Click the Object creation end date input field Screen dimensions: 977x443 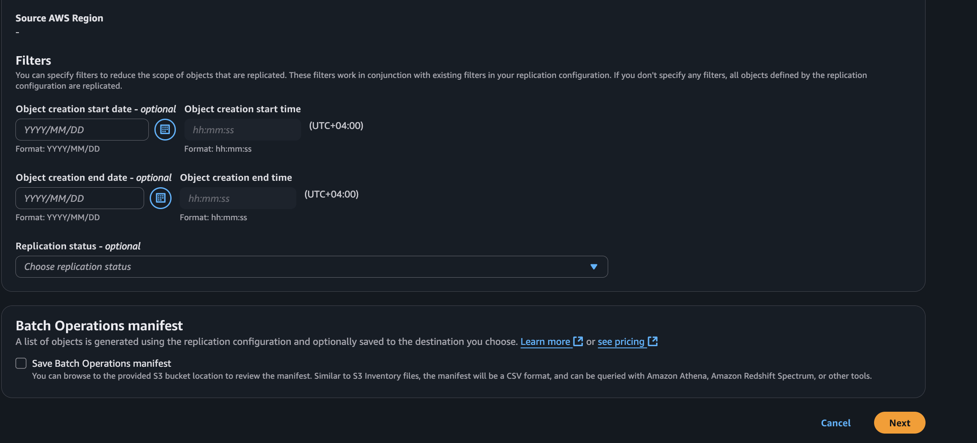coord(79,198)
